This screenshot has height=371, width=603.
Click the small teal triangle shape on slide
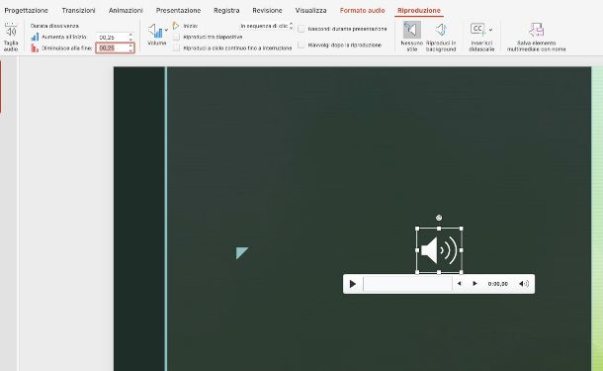(241, 252)
